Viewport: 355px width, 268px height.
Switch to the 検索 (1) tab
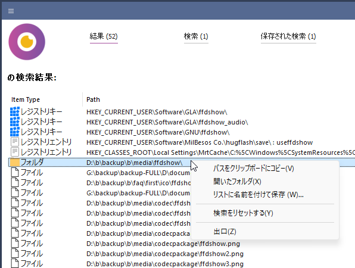pyautogui.click(x=196, y=36)
